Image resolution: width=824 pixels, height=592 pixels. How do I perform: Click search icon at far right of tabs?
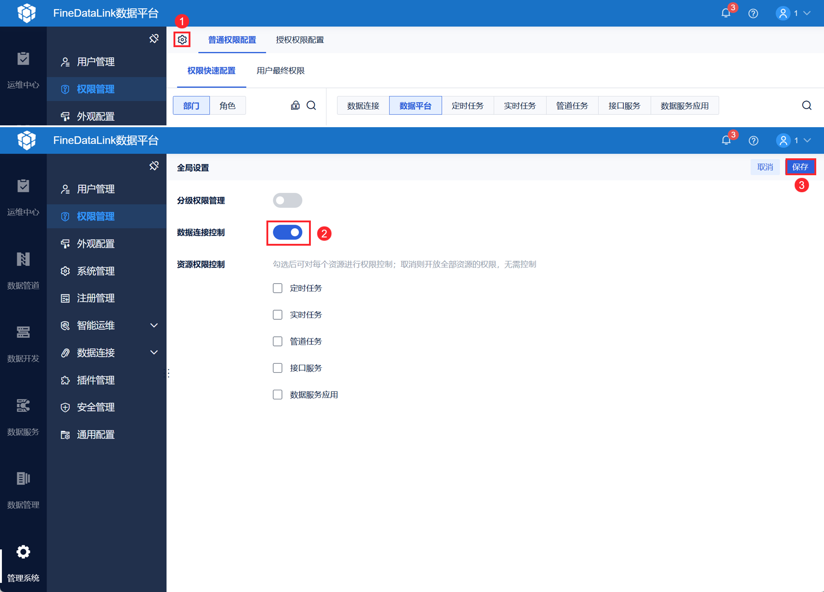click(807, 106)
